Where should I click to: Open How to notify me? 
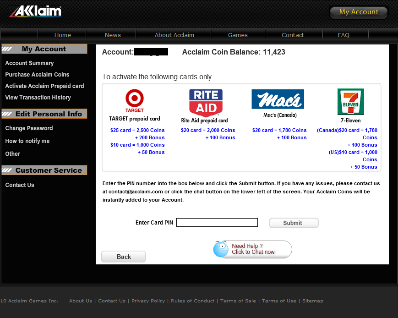click(27, 141)
